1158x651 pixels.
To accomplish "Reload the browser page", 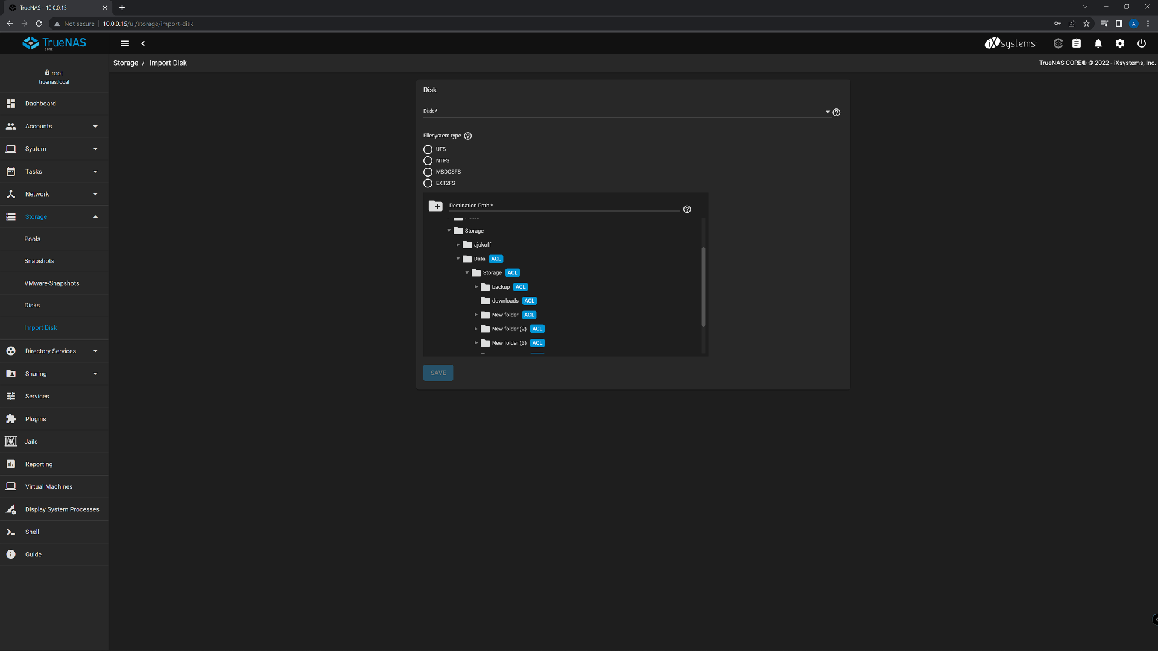I will (39, 24).
